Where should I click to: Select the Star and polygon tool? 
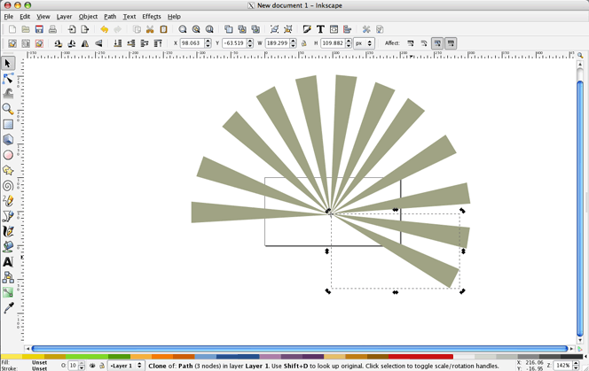tap(8, 170)
